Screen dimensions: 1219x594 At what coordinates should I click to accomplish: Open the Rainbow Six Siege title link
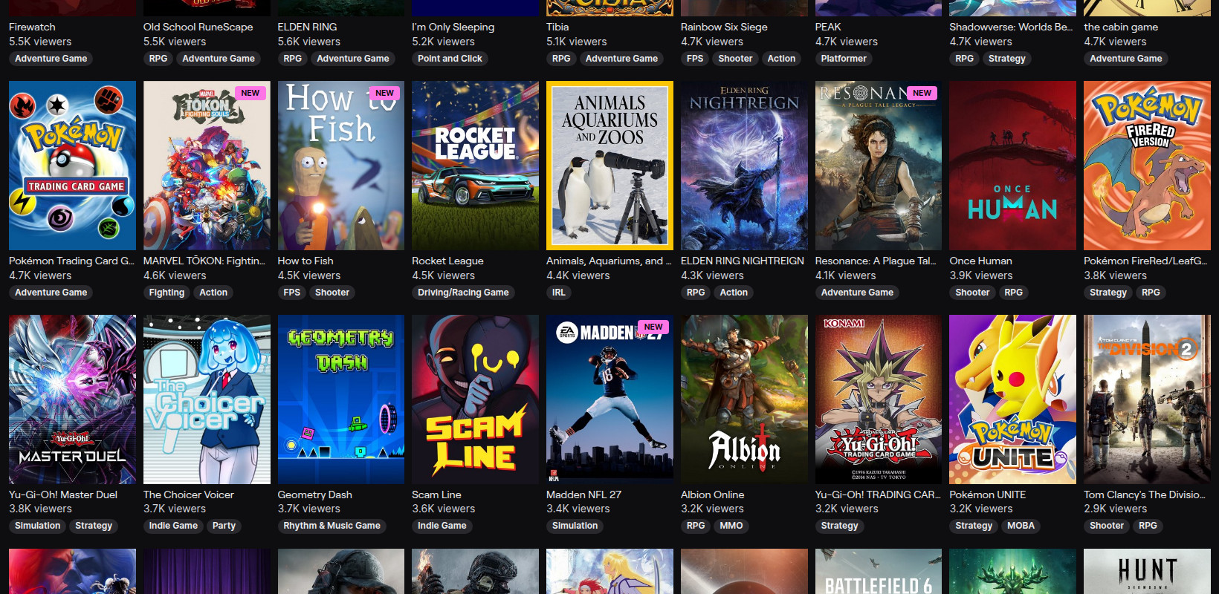click(724, 27)
